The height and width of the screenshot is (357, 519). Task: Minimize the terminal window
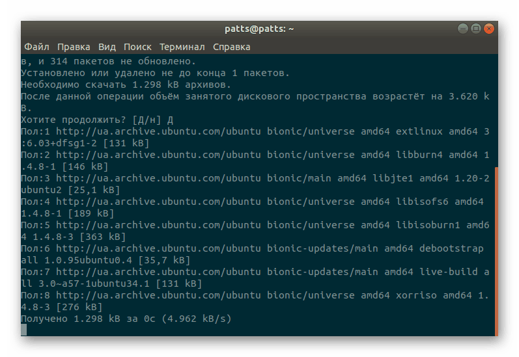[x=462, y=29]
